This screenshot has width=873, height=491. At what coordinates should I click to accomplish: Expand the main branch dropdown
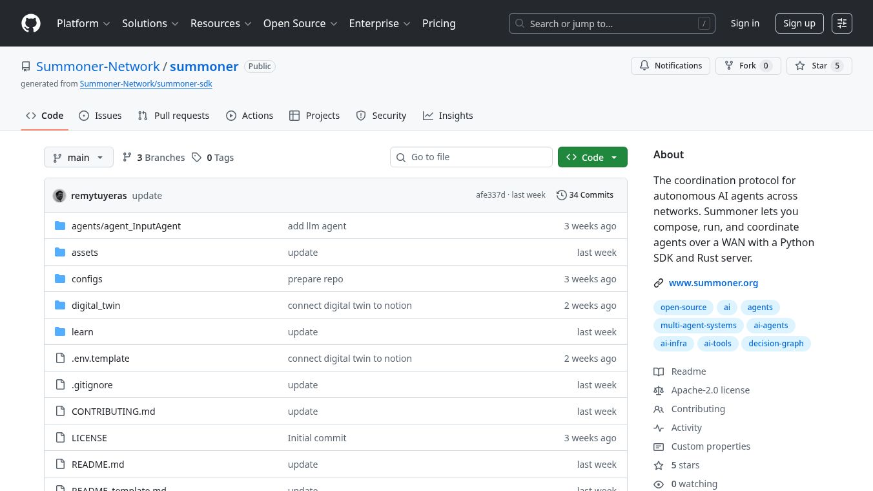pos(78,158)
